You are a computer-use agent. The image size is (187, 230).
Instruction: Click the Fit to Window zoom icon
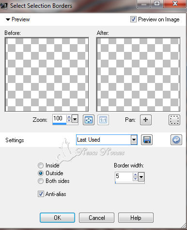click(x=89, y=120)
